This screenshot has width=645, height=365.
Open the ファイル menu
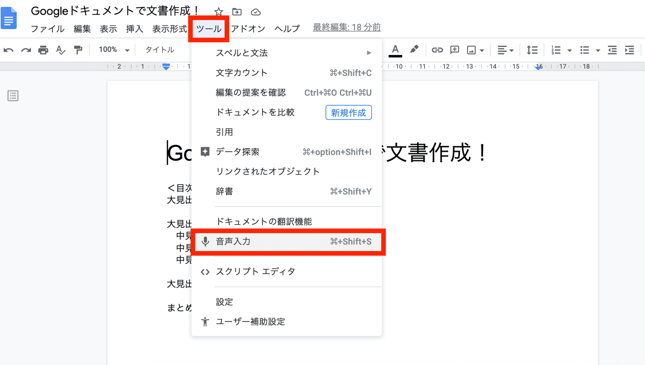47,29
